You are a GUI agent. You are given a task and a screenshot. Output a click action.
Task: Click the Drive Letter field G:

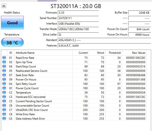point(78,35)
